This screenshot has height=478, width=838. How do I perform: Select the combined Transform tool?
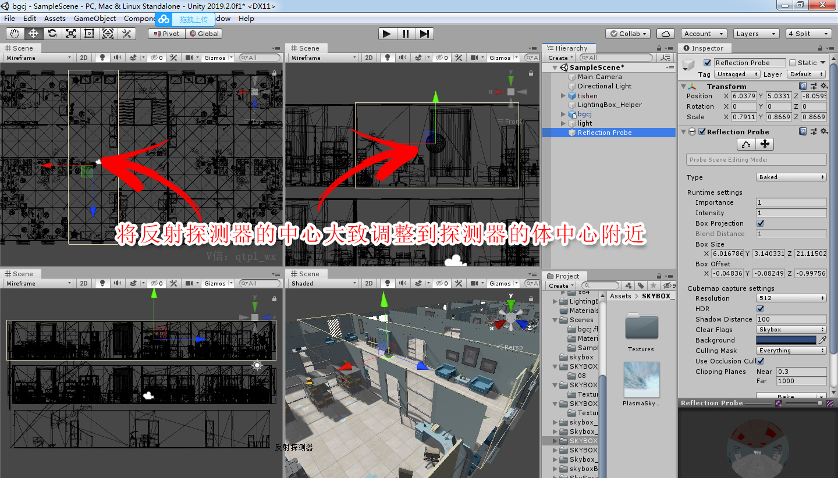tap(108, 34)
